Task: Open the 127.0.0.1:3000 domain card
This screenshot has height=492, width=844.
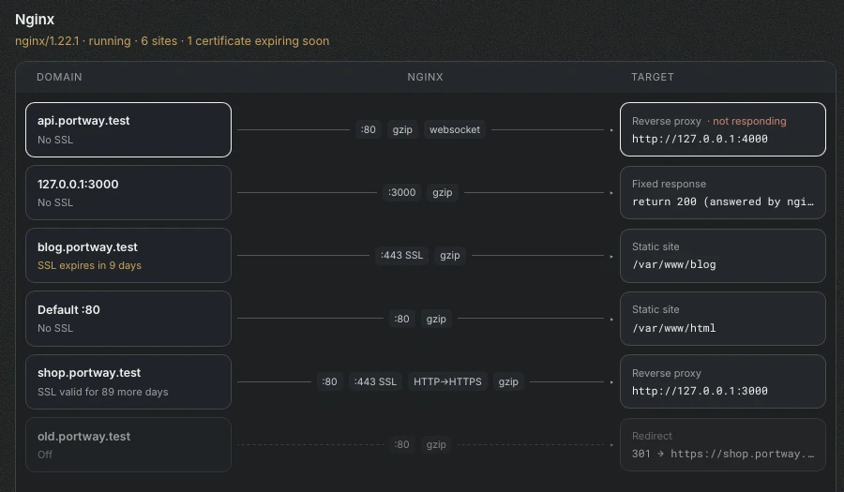Action: [128, 192]
